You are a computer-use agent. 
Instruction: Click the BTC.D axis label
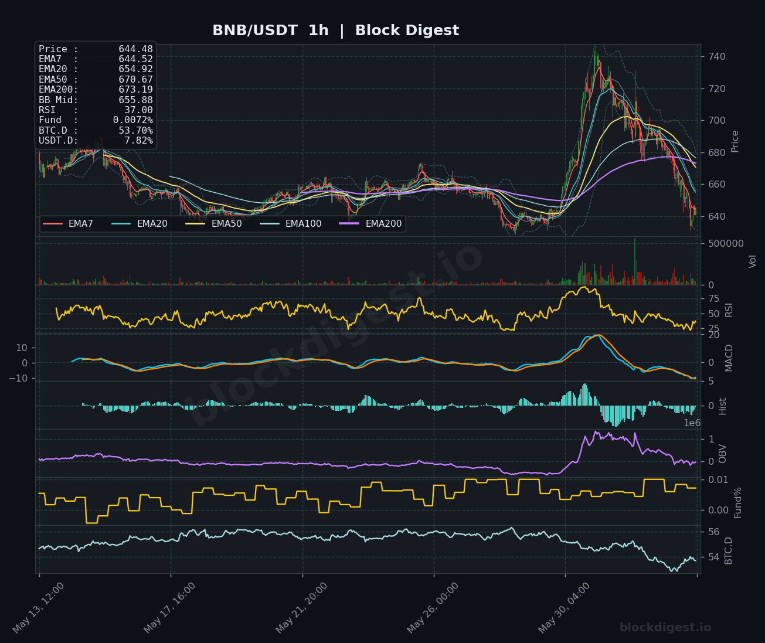729,550
